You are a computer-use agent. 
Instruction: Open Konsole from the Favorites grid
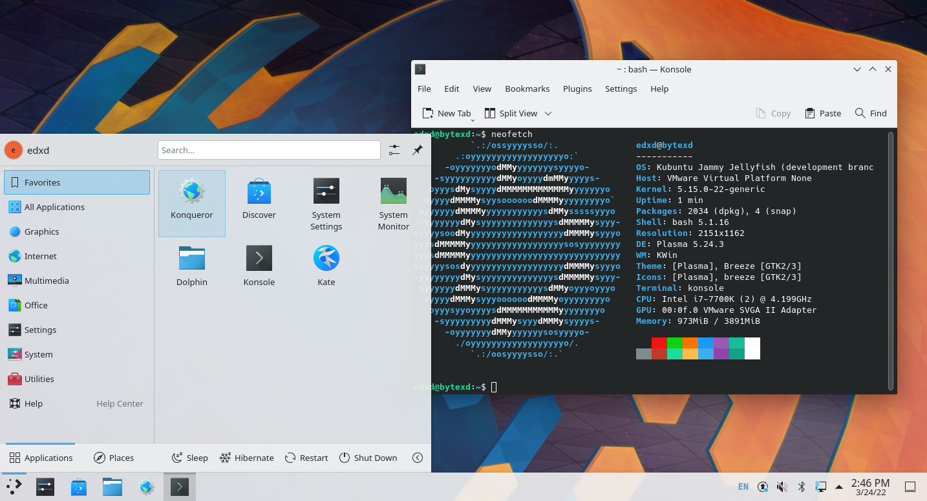click(x=259, y=266)
